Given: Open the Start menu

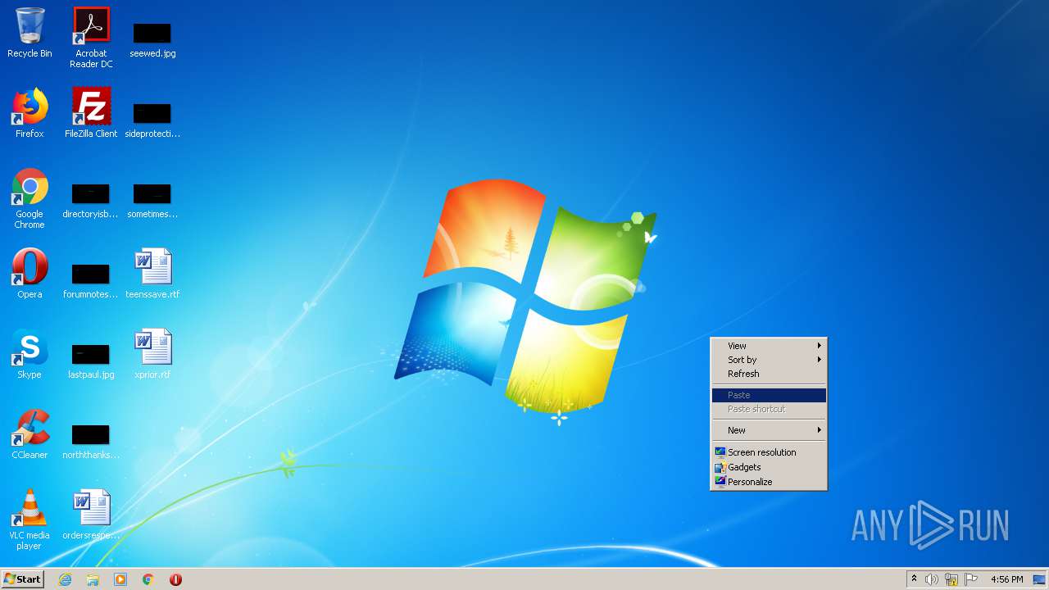Looking at the screenshot, I should tap(22, 579).
